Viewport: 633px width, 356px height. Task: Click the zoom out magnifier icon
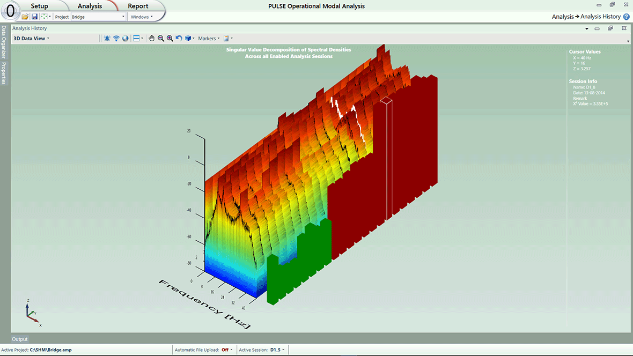click(160, 39)
